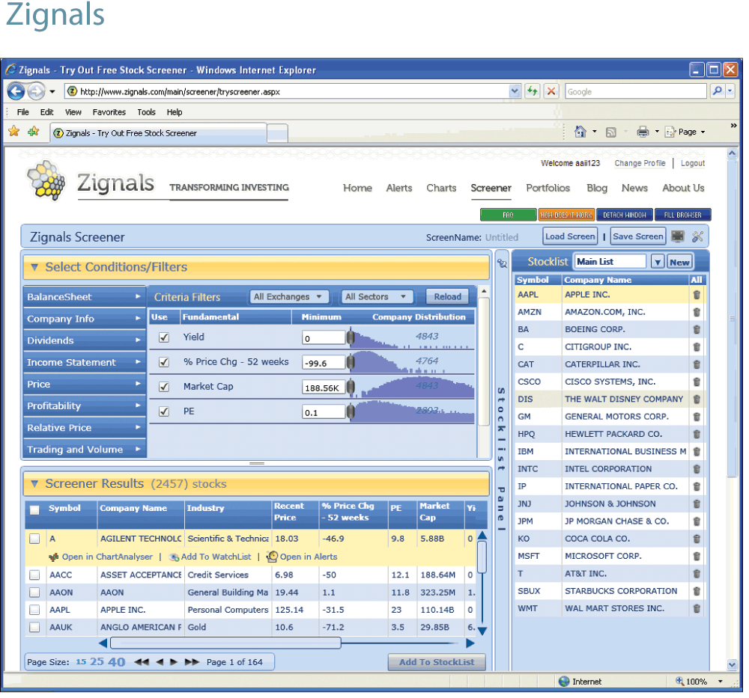The image size is (749, 698).
Task: Click trash icon next to STARBUCKS CORPORATION
Action: point(697,591)
